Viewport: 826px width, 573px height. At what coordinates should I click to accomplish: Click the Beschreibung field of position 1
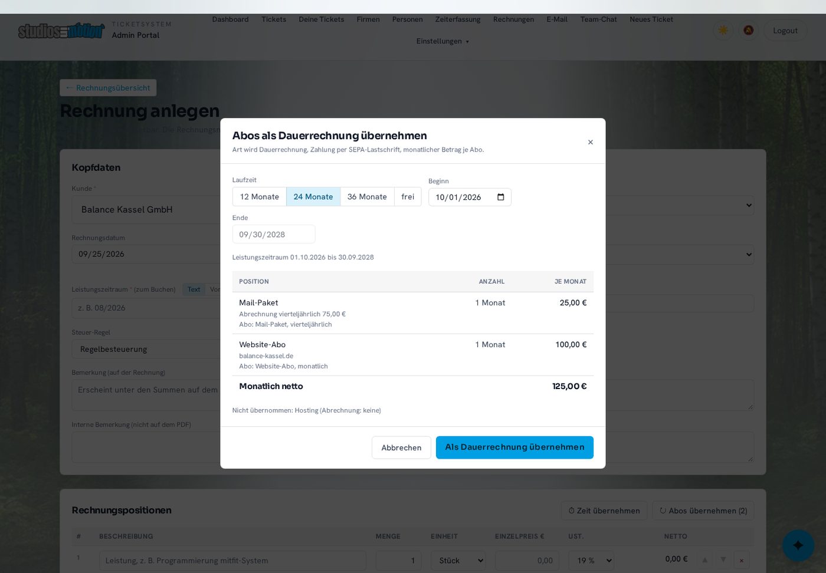pyautogui.click(x=232, y=561)
